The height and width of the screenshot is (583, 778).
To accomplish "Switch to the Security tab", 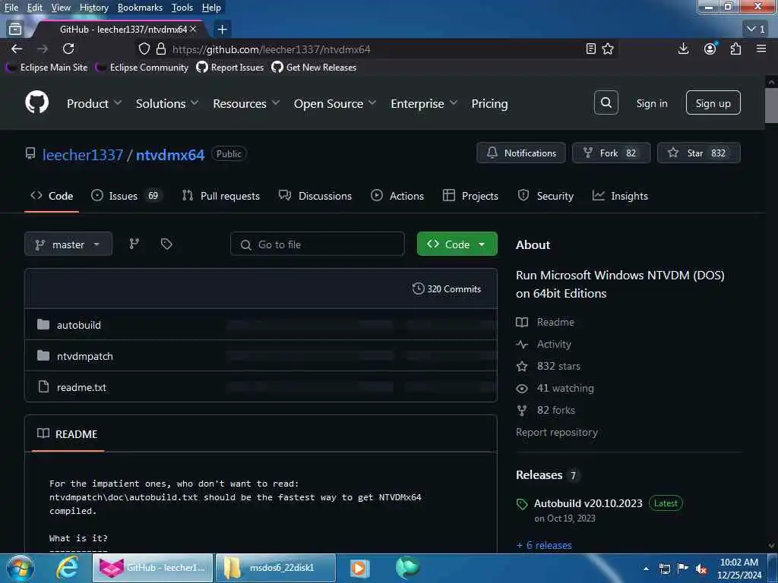I will pos(546,196).
